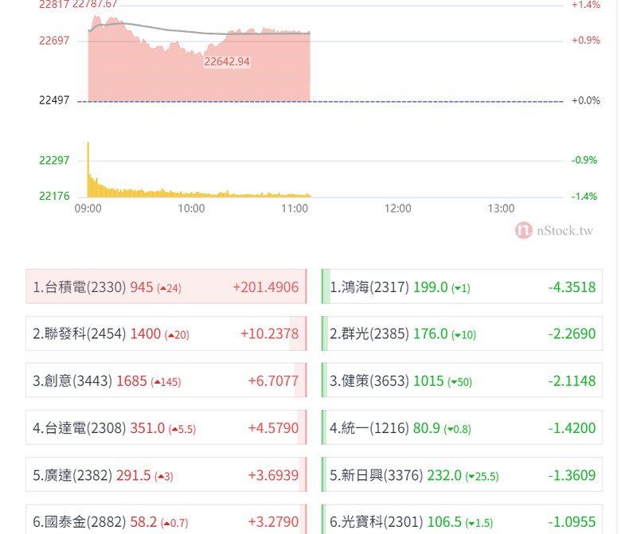This screenshot has width=621, height=534.
Task: Click the nStock.tw logo icon
Action: coord(523,230)
